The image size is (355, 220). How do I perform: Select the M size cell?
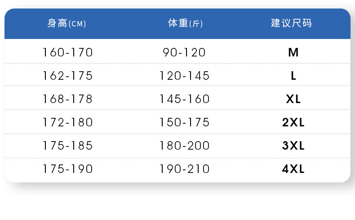[x=293, y=53]
